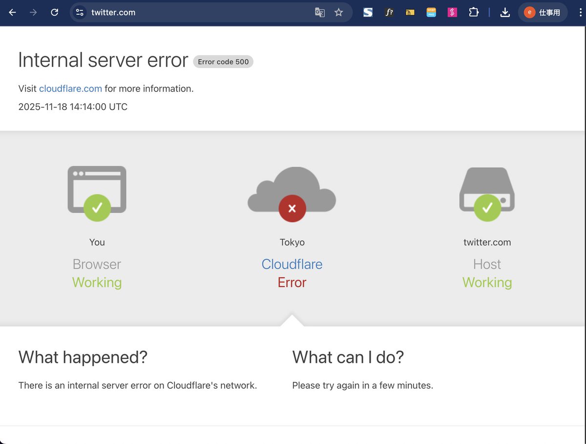Show browser downloads
The height and width of the screenshot is (444, 586).
[505, 13]
